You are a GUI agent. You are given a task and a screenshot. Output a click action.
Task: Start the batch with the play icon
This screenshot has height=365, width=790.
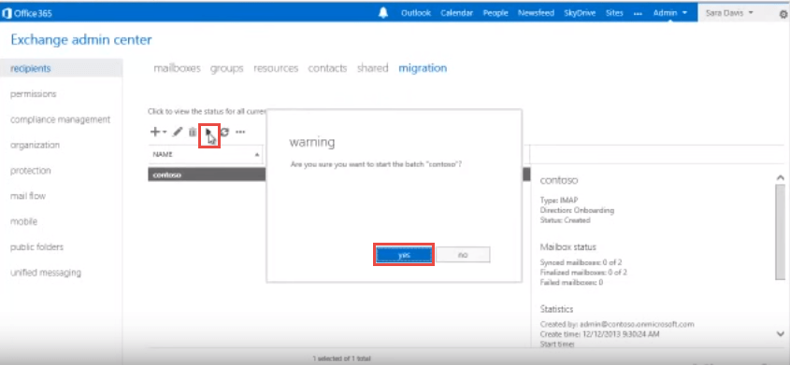click(x=208, y=133)
